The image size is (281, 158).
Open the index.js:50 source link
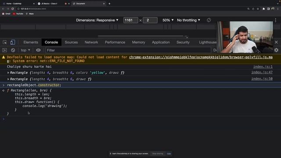(262, 79)
